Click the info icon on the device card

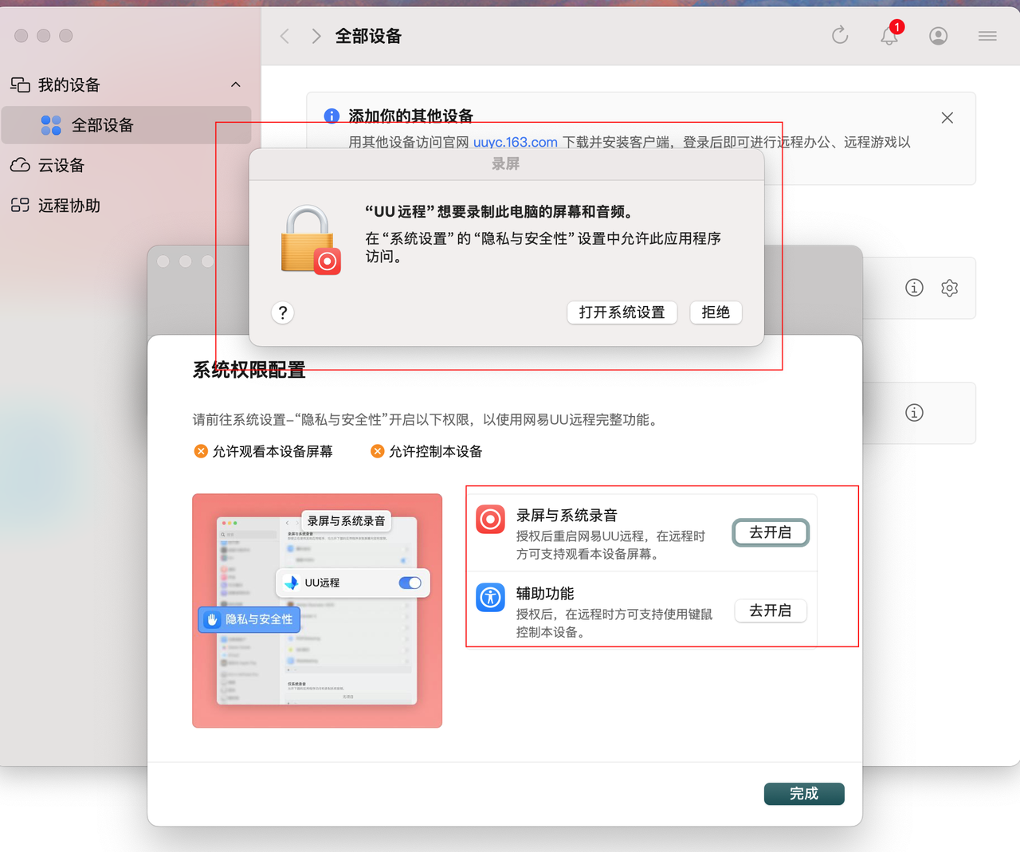tap(914, 288)
